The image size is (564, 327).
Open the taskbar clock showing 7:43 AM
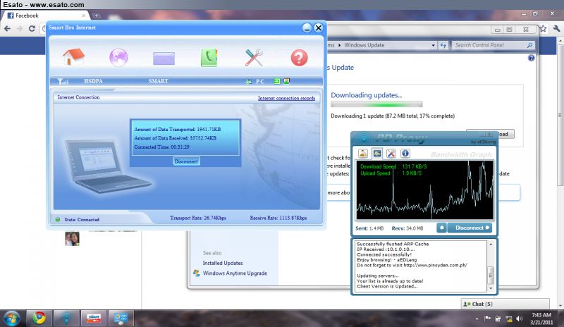(x=541, y=319)
